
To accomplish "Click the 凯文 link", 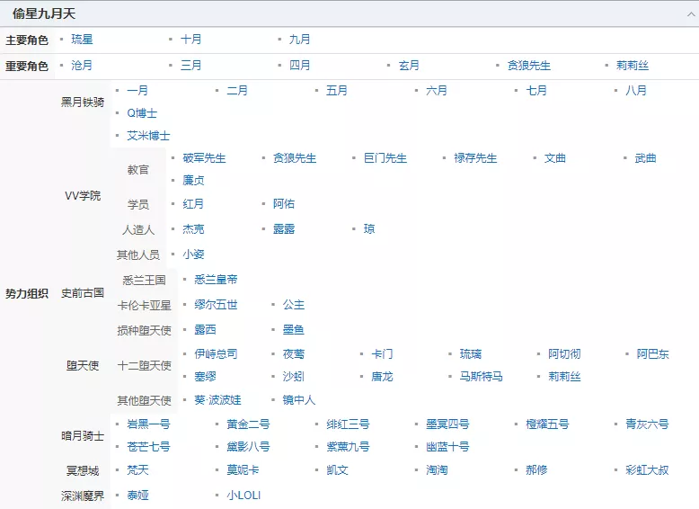I will tap(337, 470).
